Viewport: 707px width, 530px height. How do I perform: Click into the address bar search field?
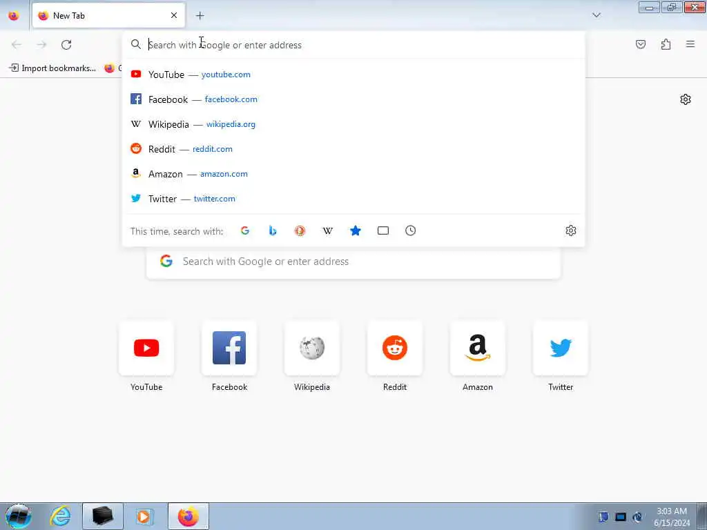click(353, 45)
